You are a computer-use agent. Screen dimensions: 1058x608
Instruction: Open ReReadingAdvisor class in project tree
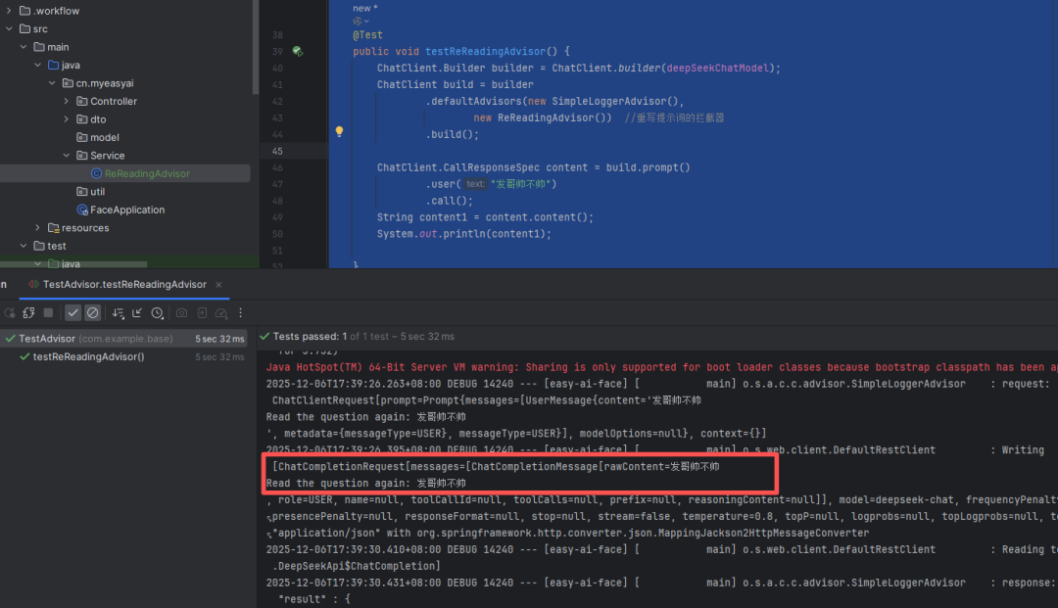point(146,173)
